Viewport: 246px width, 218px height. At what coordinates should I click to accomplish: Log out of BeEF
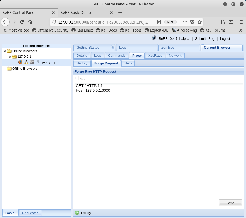(225, 39)
